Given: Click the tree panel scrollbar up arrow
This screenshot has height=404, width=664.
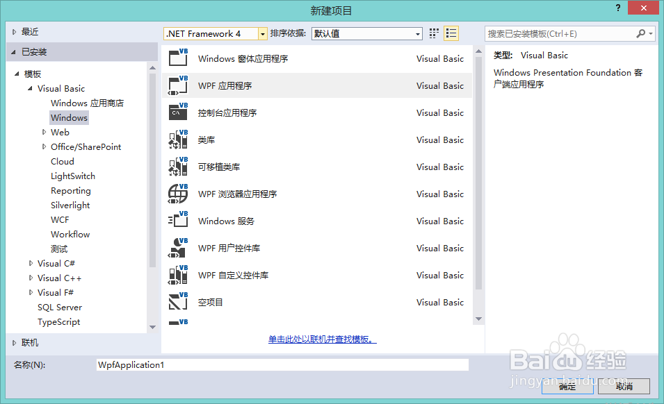Looking at the screenshot, I should point(153,67).
